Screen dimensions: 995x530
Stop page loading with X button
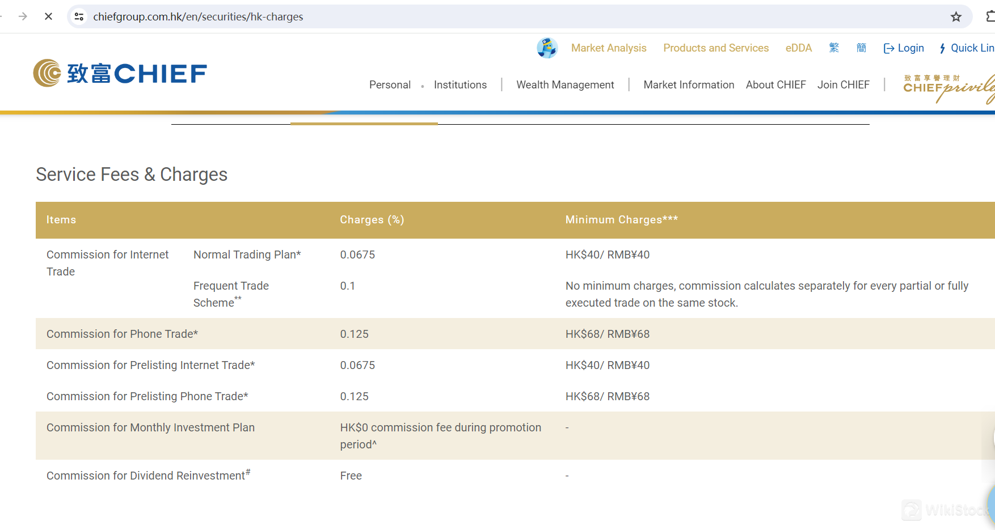click(x=49, y=17)
